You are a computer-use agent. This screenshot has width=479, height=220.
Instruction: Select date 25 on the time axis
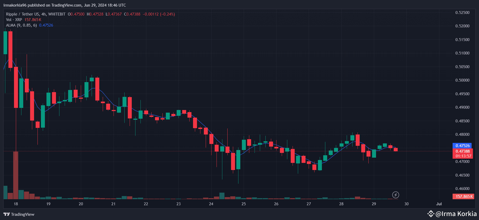[243, 204]
